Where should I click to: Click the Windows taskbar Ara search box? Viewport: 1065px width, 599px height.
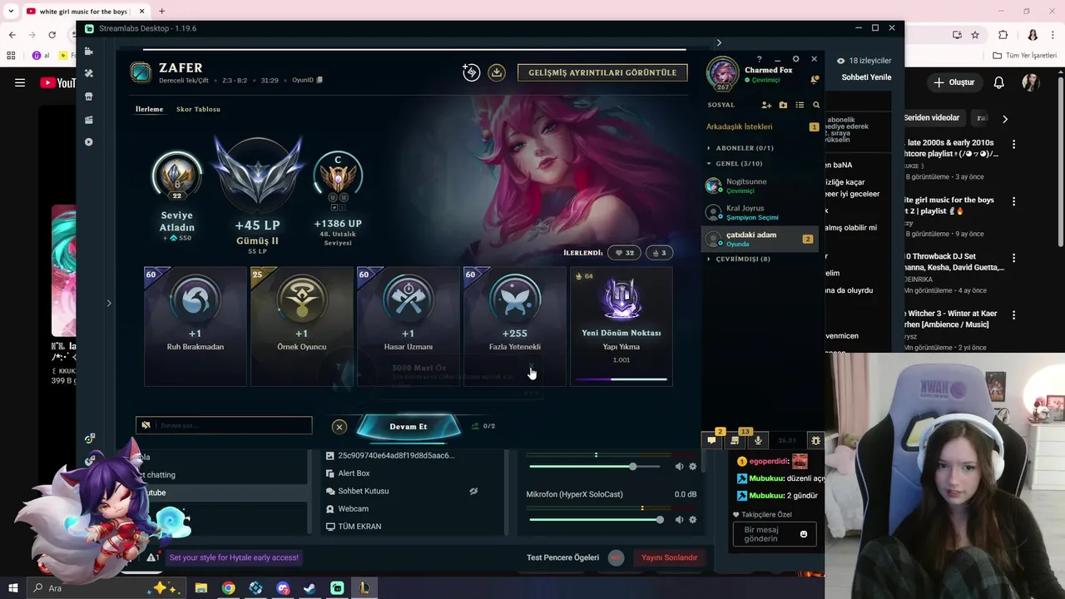click(106, 588)
